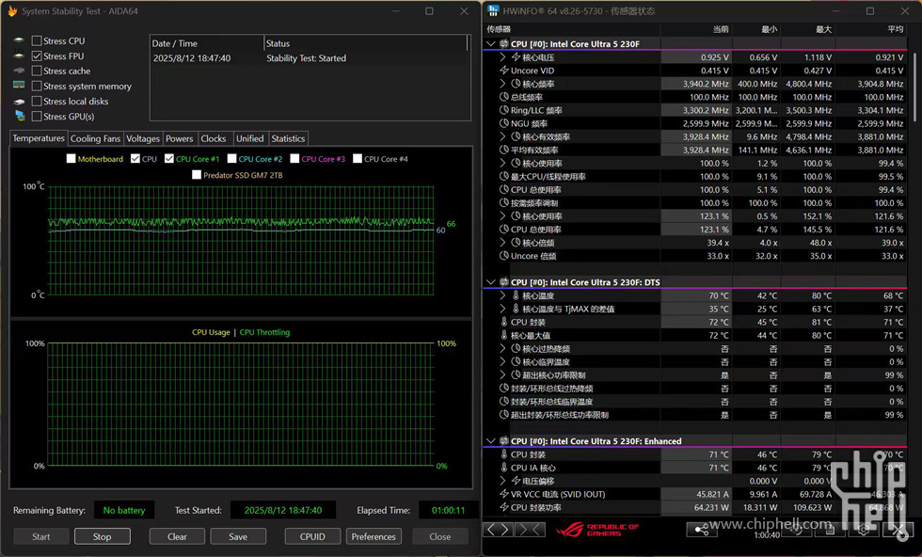Switch to the Cooling Fans tab
This screenshot has width=922, height=557.
tap(95, 139)
